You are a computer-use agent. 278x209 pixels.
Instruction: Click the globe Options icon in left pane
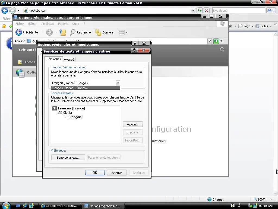tap(20, 73)
